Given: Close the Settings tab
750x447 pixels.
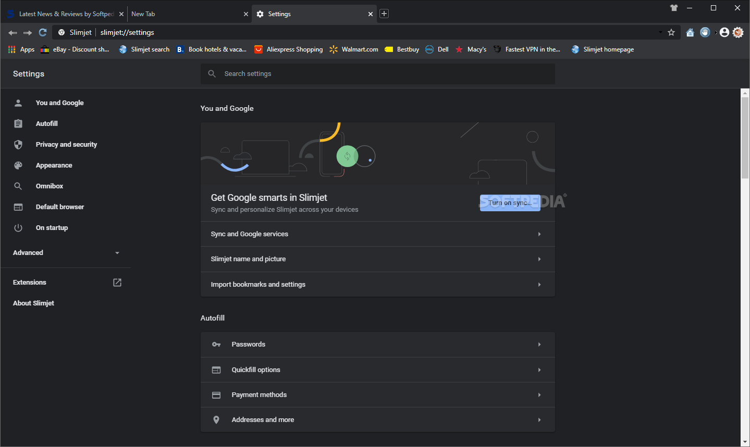Looking at the screenshot, I should pos(371,14).
